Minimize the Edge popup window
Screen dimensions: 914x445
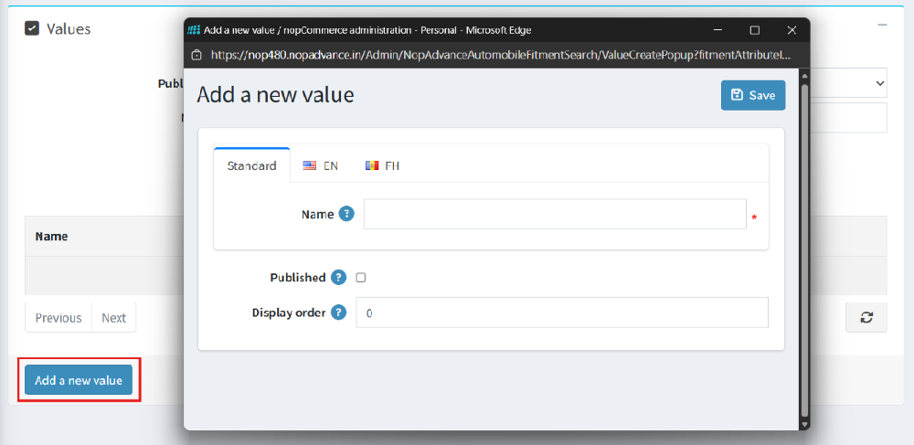coord(718,30)
